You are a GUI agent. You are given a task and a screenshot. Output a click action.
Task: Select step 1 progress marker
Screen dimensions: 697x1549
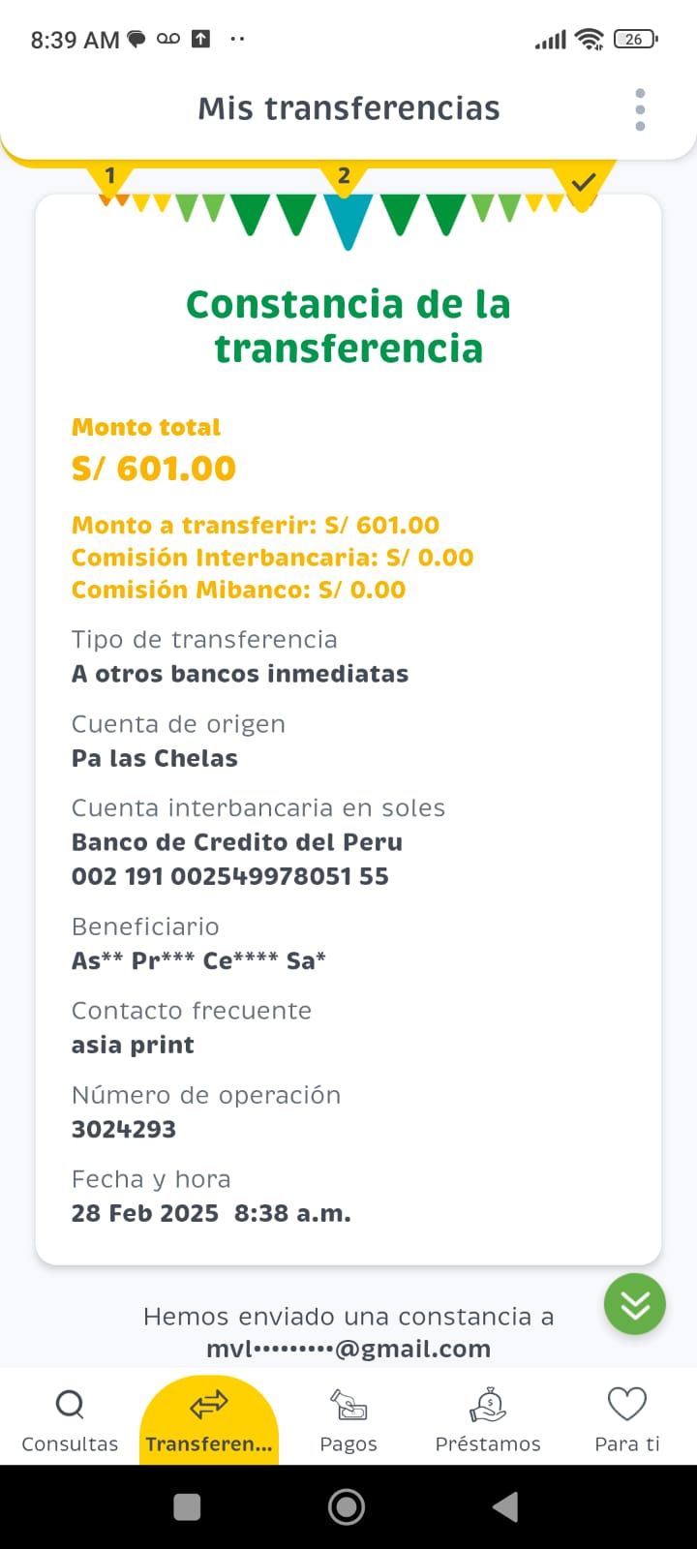tap(110, 177)
